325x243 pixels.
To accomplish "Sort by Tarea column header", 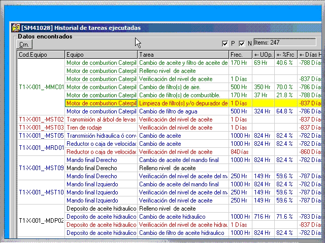I will click(183, 55).
